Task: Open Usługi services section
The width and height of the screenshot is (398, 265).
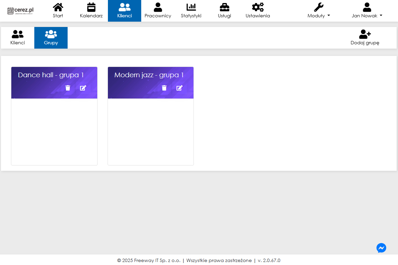Action: [224, 11]
